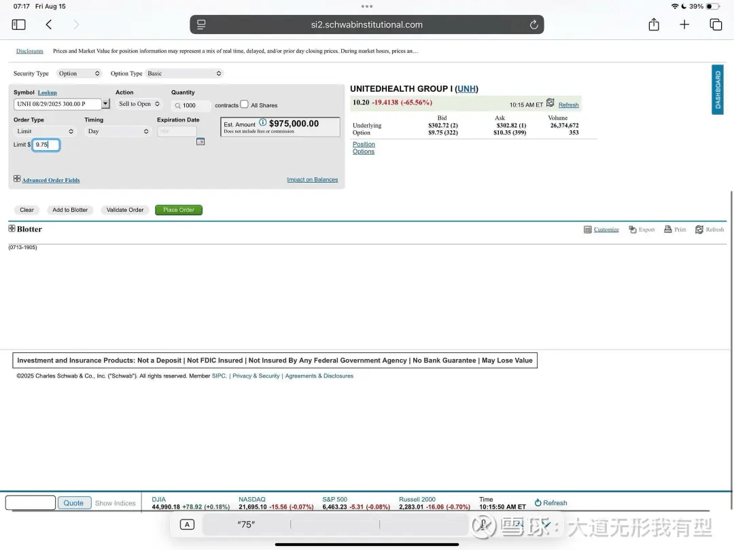Switch to Show Indices tab
Viewport: 734px width, 550px height.
tap(115, 503)
